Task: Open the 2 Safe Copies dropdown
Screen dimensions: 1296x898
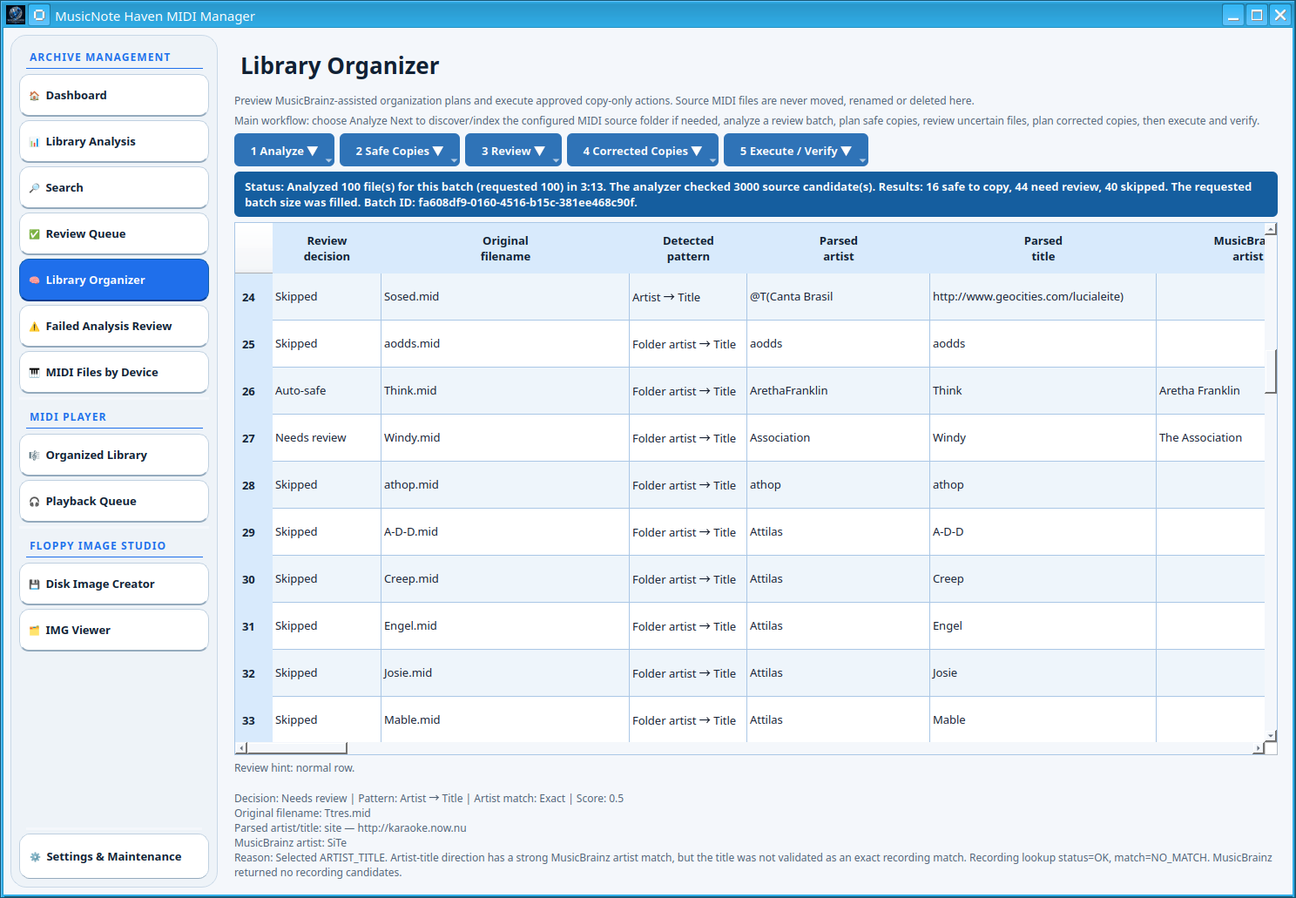Action: (399, 150)
